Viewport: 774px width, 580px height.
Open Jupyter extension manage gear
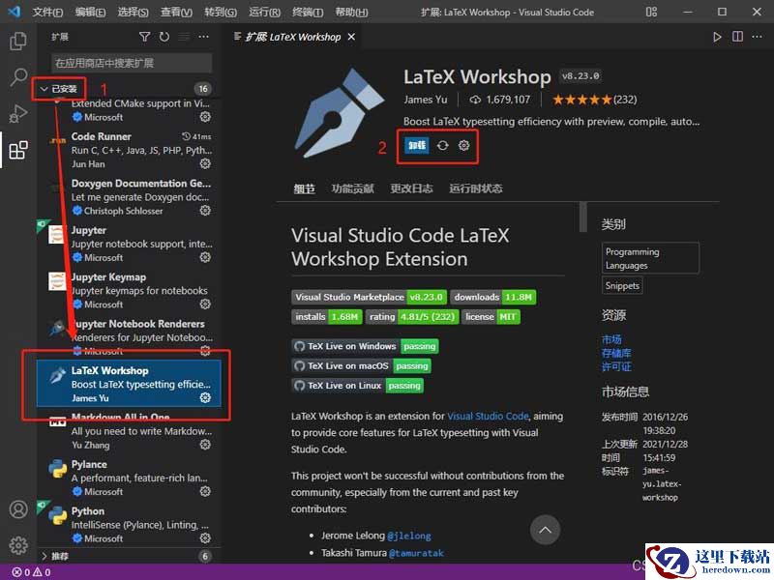pos(205,257)
